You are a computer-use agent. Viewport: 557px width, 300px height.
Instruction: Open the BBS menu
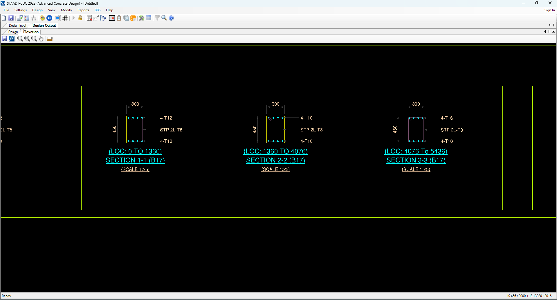tap(98, 10)
